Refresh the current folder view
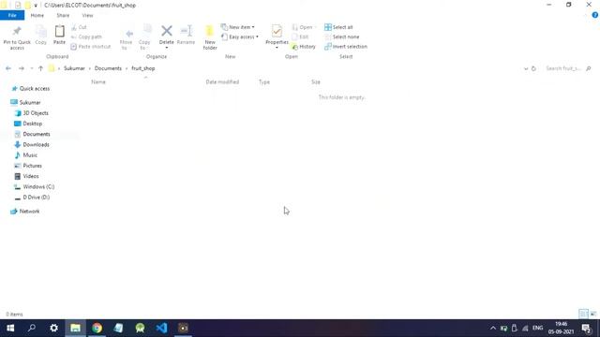Viewport: 600px width, 337px height. [533, 68]
